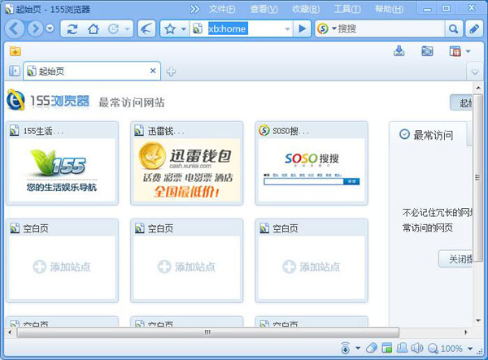Open the 155生活 site thumbnail
The height and width of the screenshot is (360, 488).
click(63, 163)
